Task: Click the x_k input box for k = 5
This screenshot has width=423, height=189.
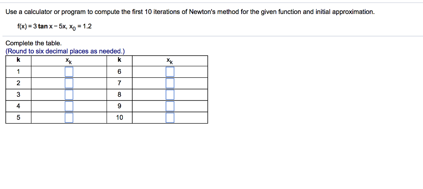Action: click(69, 118)
